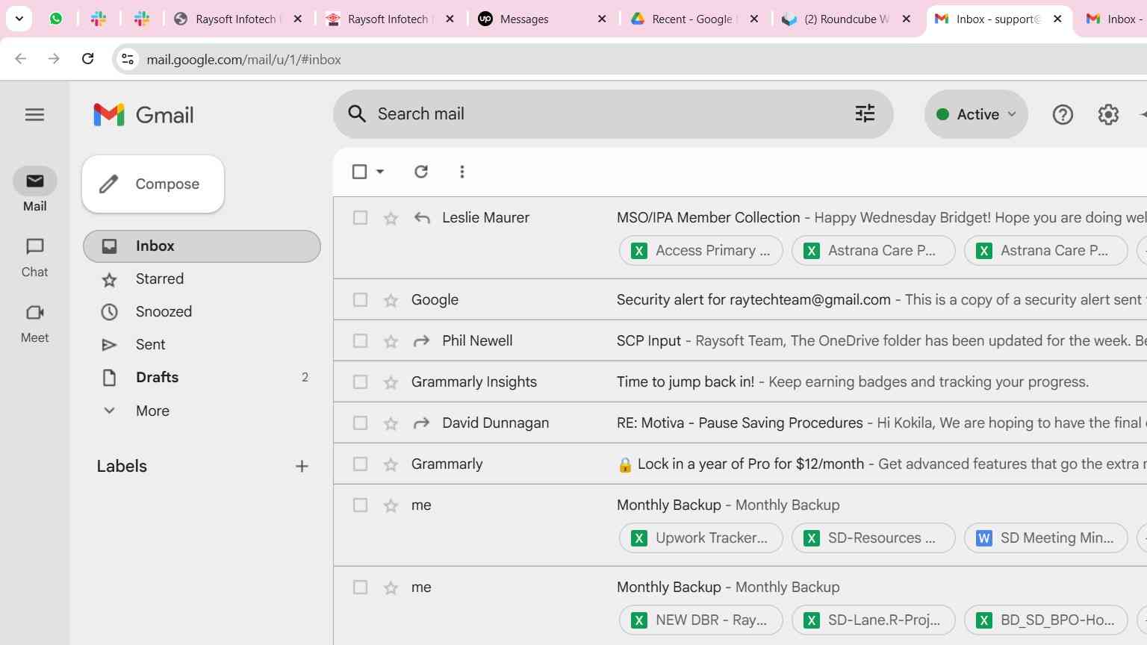Go to the Starred folder

click(159, 278)
